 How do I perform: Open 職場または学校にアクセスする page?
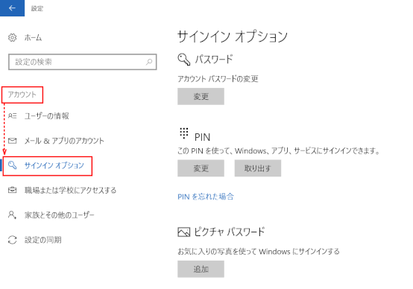click(x=70, y=190)
